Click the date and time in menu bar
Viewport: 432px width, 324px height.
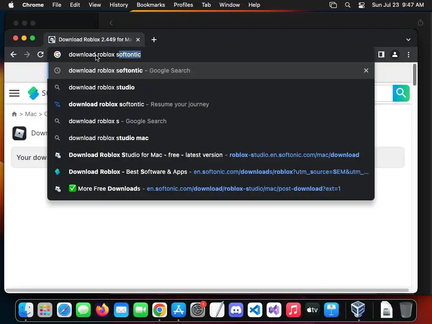(x=398, y=5)
